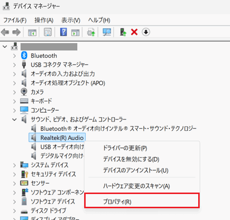Click the sensor icon beside センサー
This screenshot has width=230, height=220.
click(24, 183)
